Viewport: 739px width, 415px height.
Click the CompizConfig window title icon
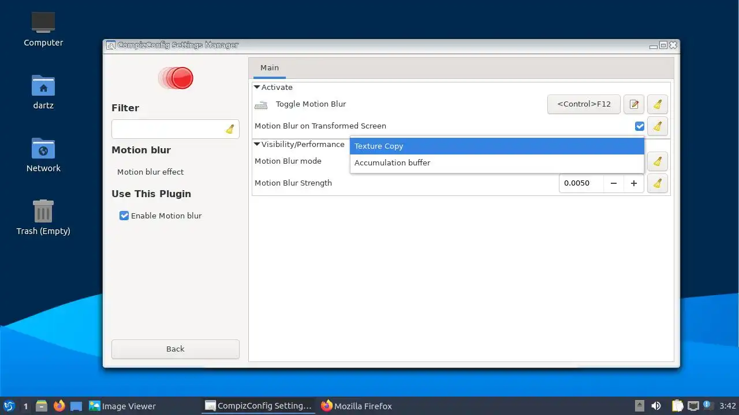111,45
